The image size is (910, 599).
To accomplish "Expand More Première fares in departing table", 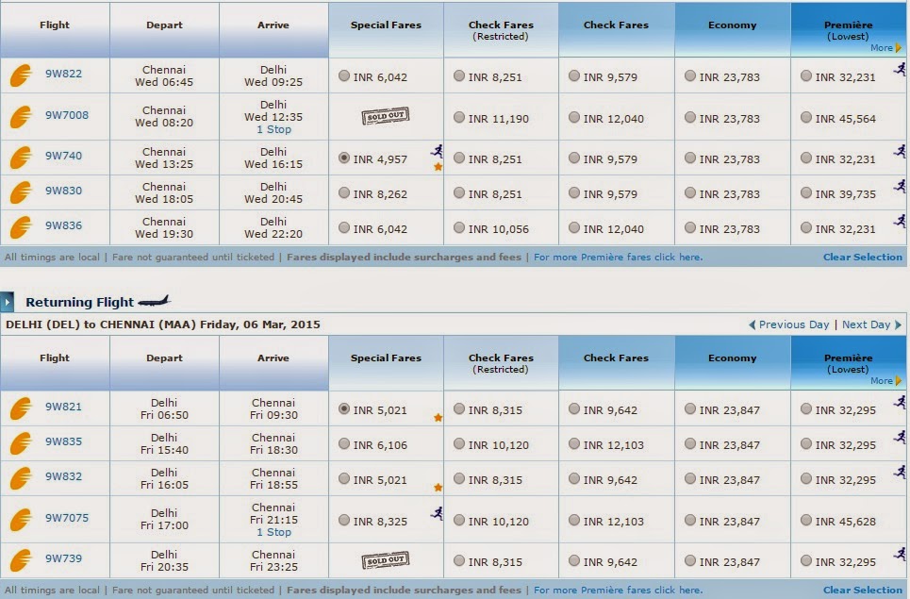I will click(885, 48).
